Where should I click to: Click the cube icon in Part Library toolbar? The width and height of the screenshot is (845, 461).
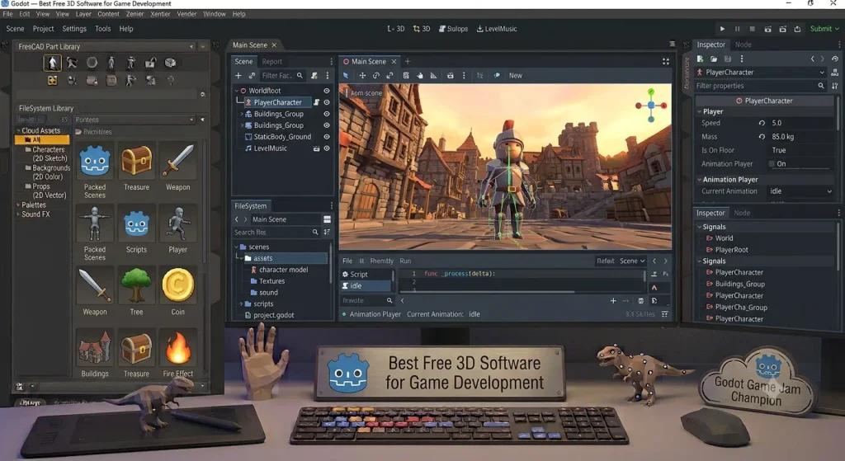click(170, 63)
